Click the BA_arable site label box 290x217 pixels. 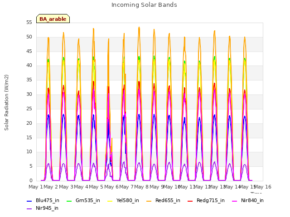tap(53, 19)
